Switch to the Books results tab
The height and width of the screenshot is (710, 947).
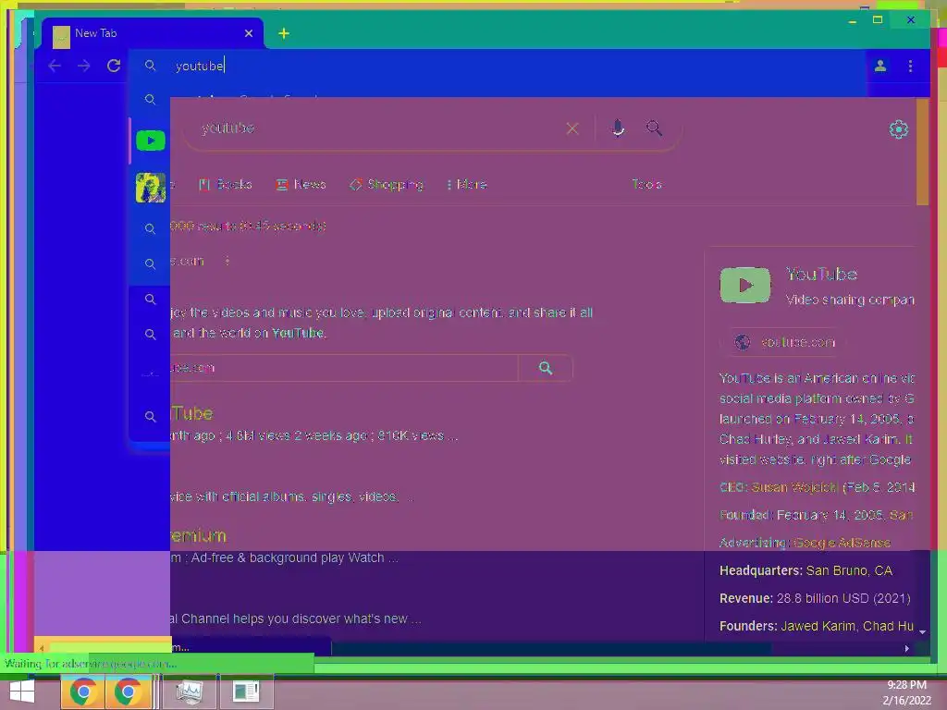click(226, 184)
